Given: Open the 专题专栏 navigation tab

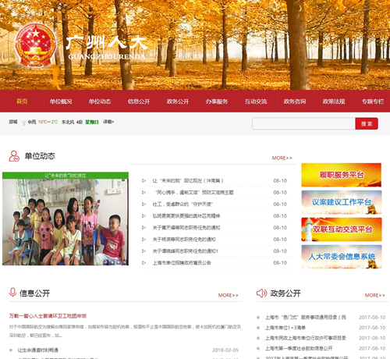Looking at the screenshot, I should click(x=373, y=101).
